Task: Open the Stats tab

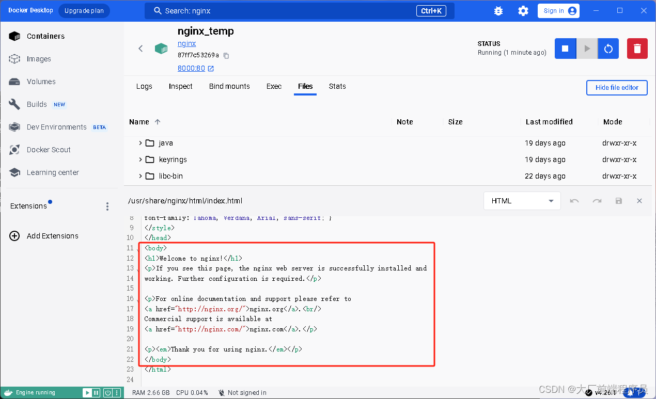Action: tap(337, 86)
